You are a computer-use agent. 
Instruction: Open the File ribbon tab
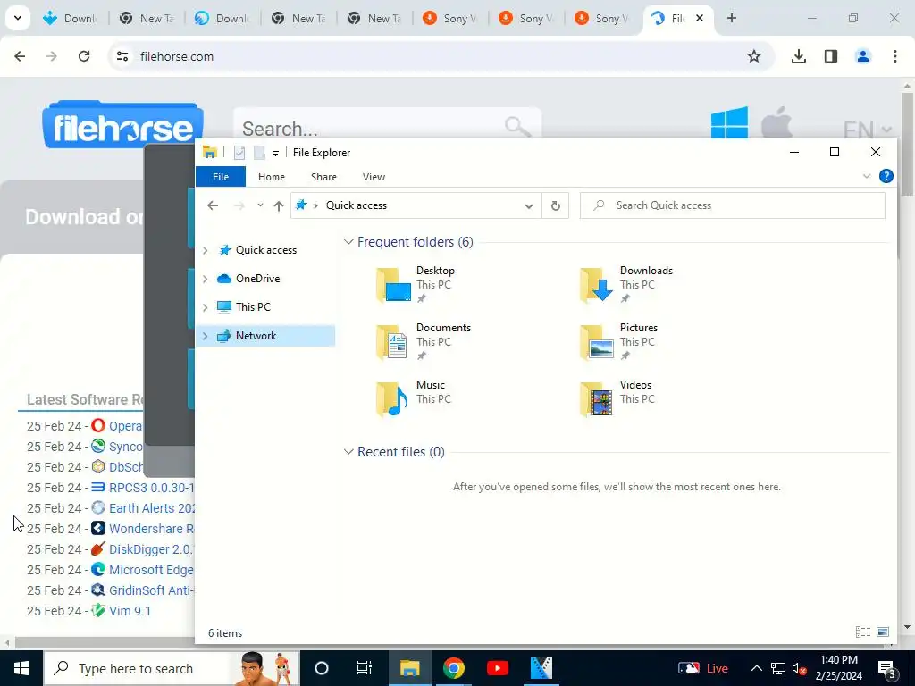point(221,177)
